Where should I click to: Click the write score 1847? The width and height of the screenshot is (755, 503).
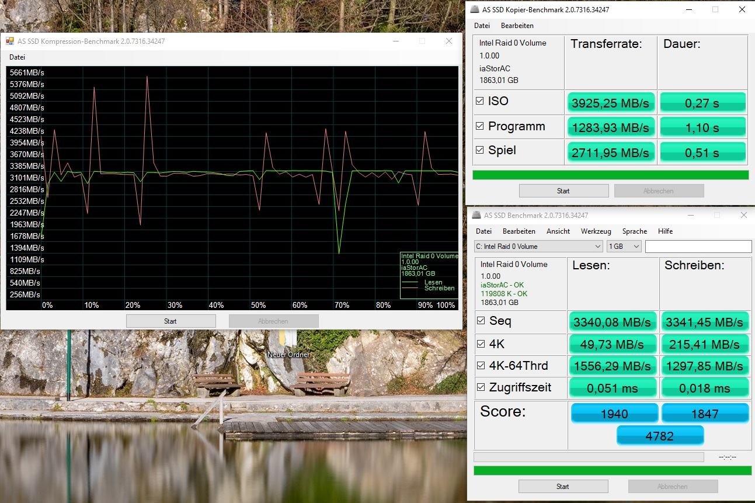[705, 413]
